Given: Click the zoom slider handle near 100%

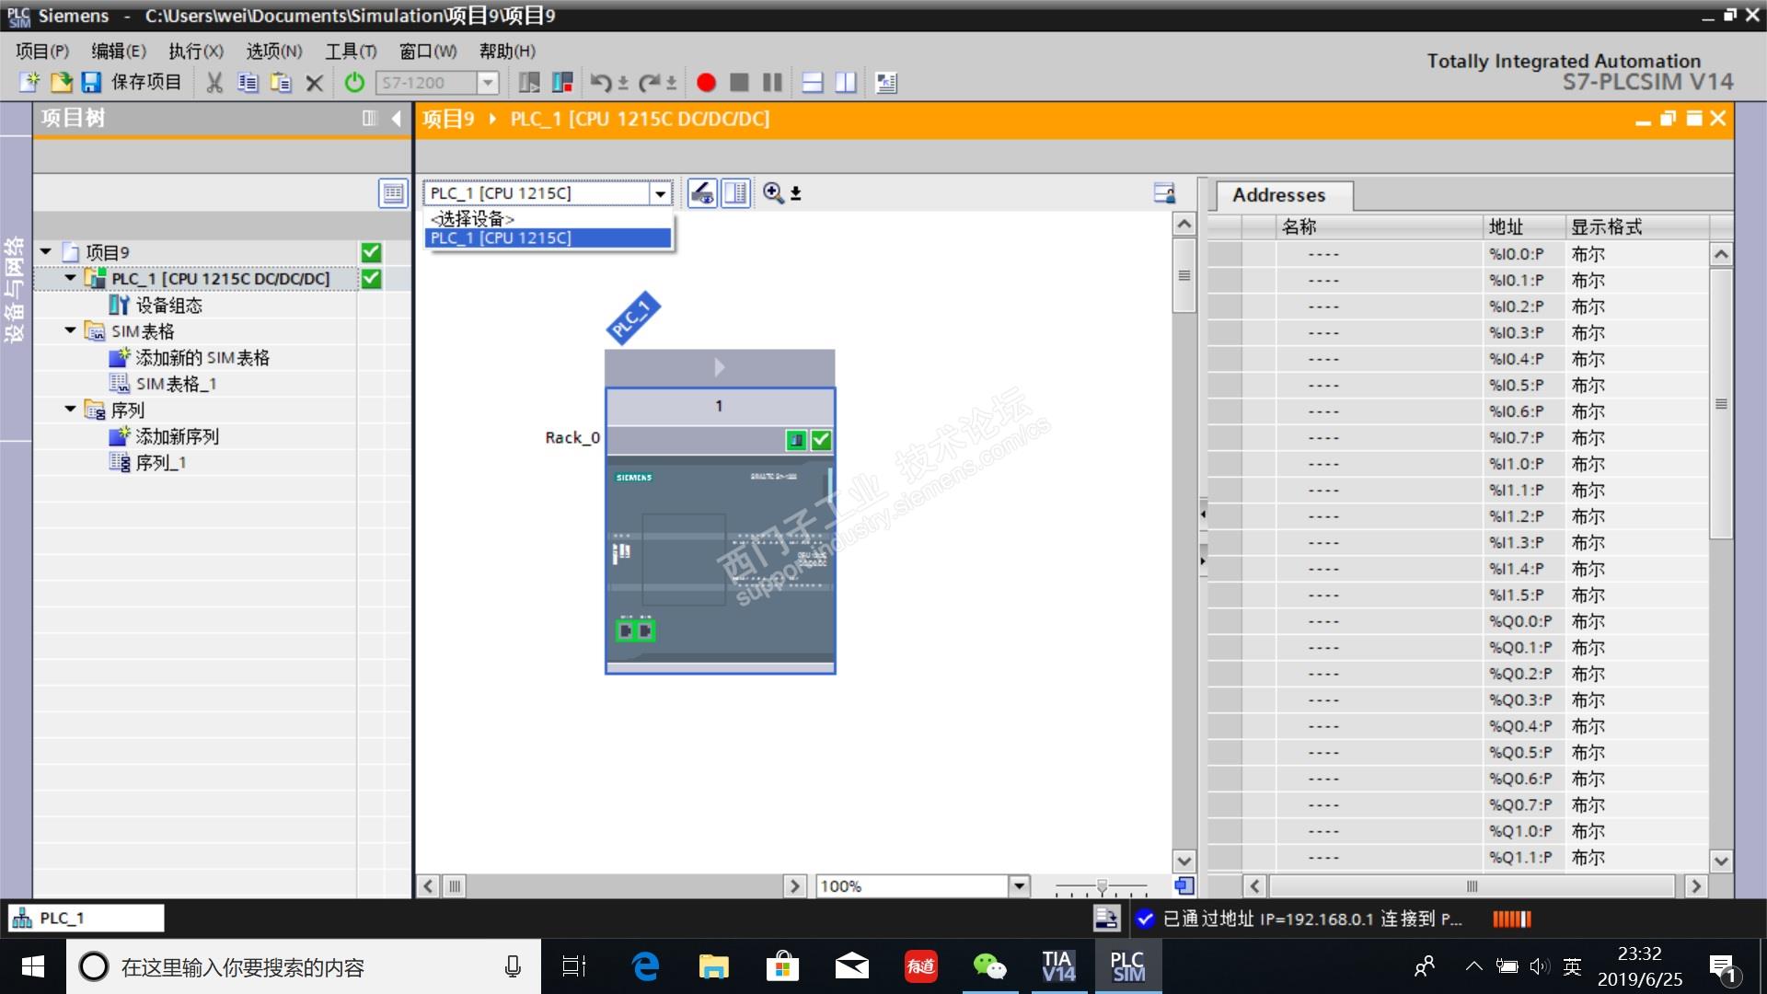Looking at the screenshot, I should [x=1102, y=886].
